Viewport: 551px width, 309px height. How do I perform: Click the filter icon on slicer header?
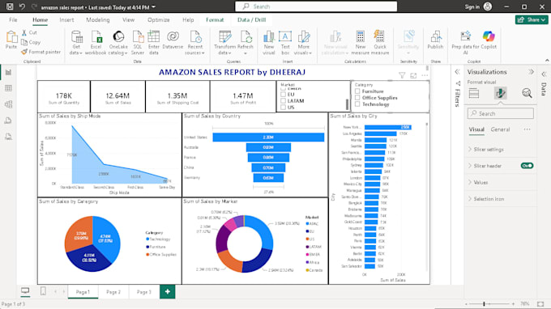click(402, 75)
